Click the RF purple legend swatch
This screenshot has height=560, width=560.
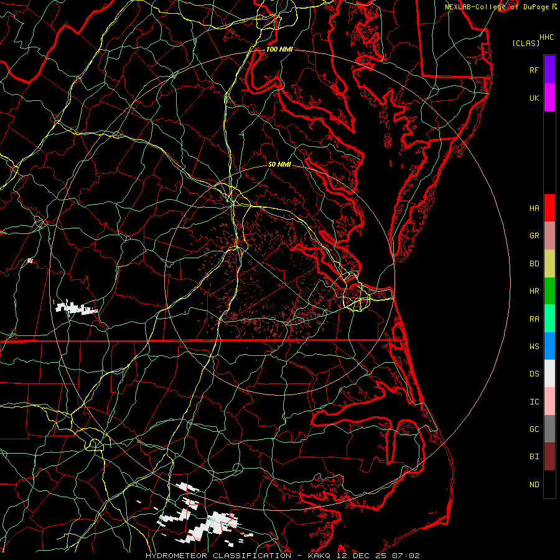click(549, 70)
